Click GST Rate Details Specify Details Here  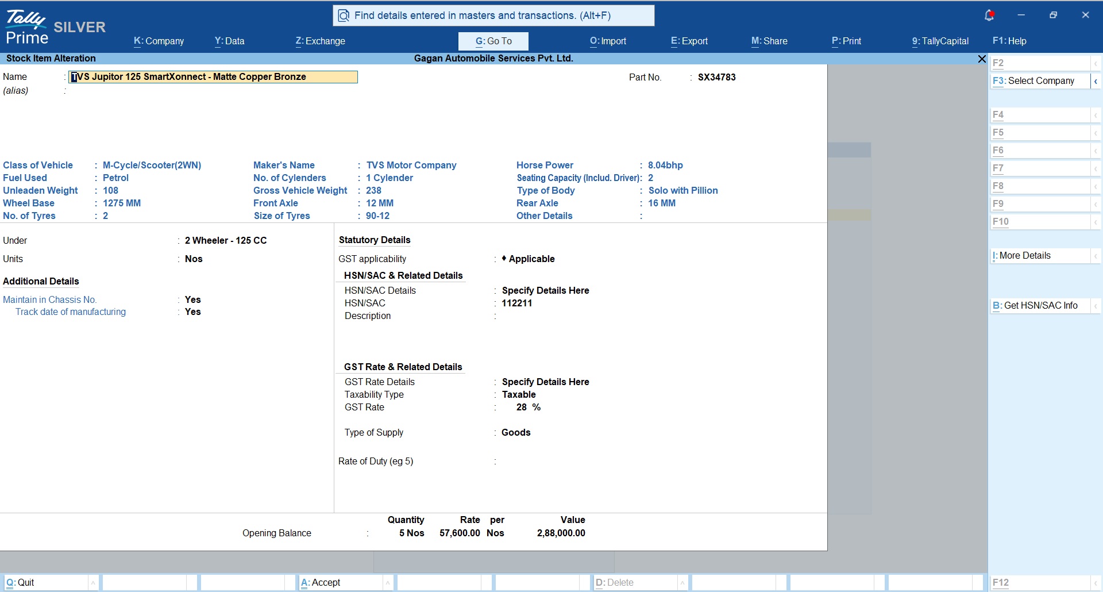545,382
